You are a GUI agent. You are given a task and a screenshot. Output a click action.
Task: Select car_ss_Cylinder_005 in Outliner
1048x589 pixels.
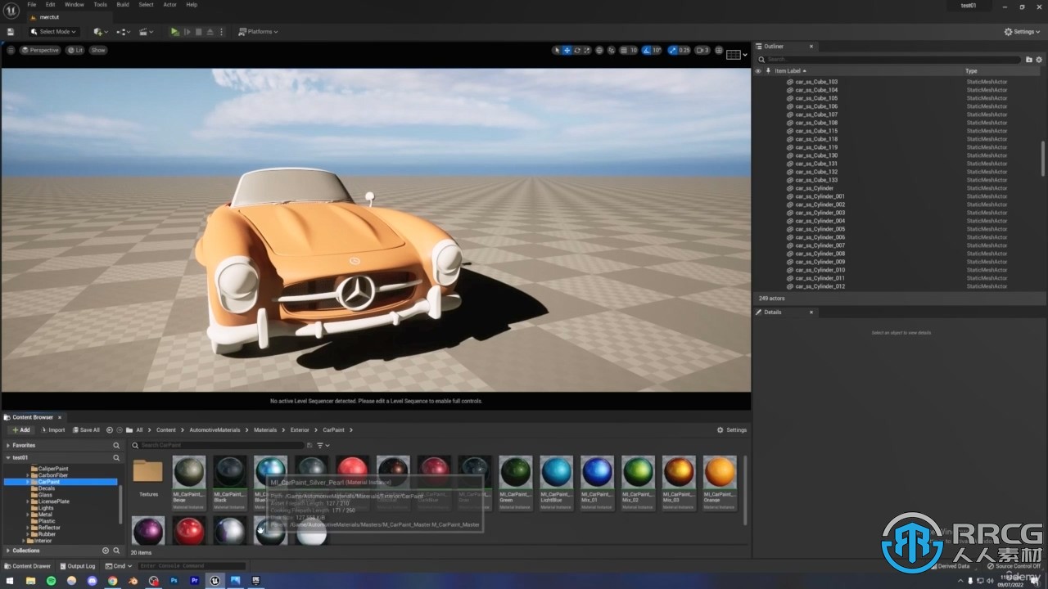point(820,229)
